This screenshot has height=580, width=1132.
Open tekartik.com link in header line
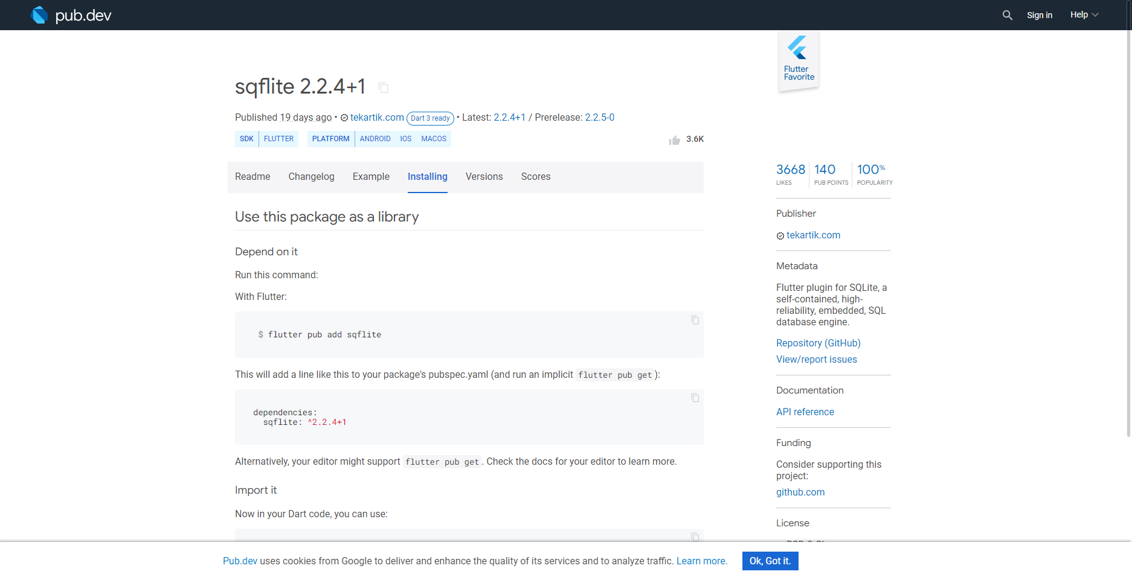[x=377, y=118]
